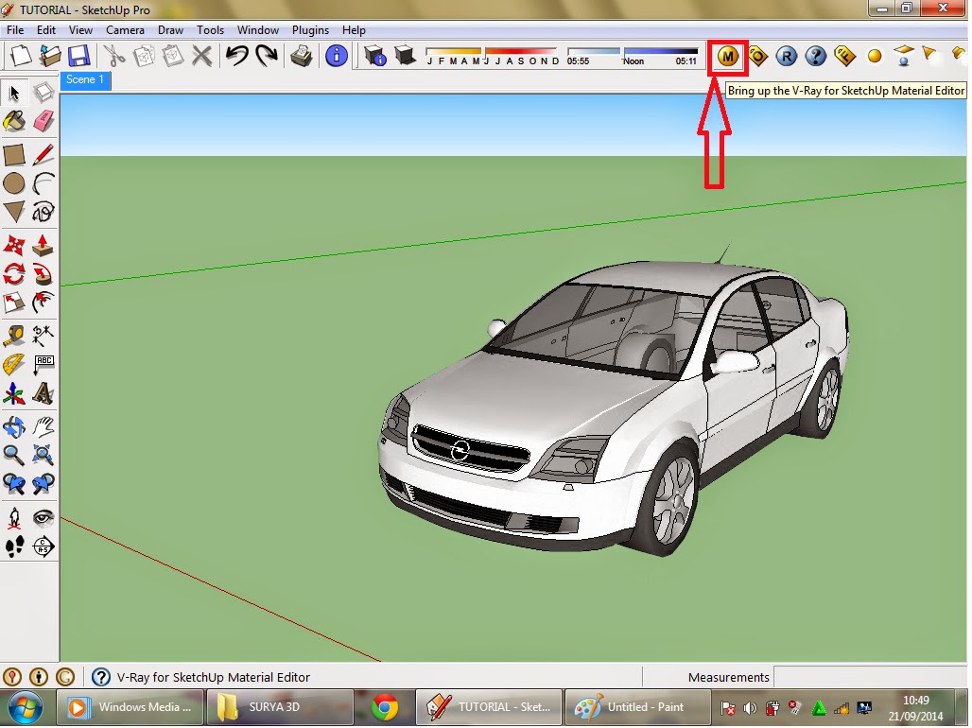Image resolution: width=972 pixels, height=728 pixels.
Task: Activate the Tape Measure tool
Action: coord(14,334)
